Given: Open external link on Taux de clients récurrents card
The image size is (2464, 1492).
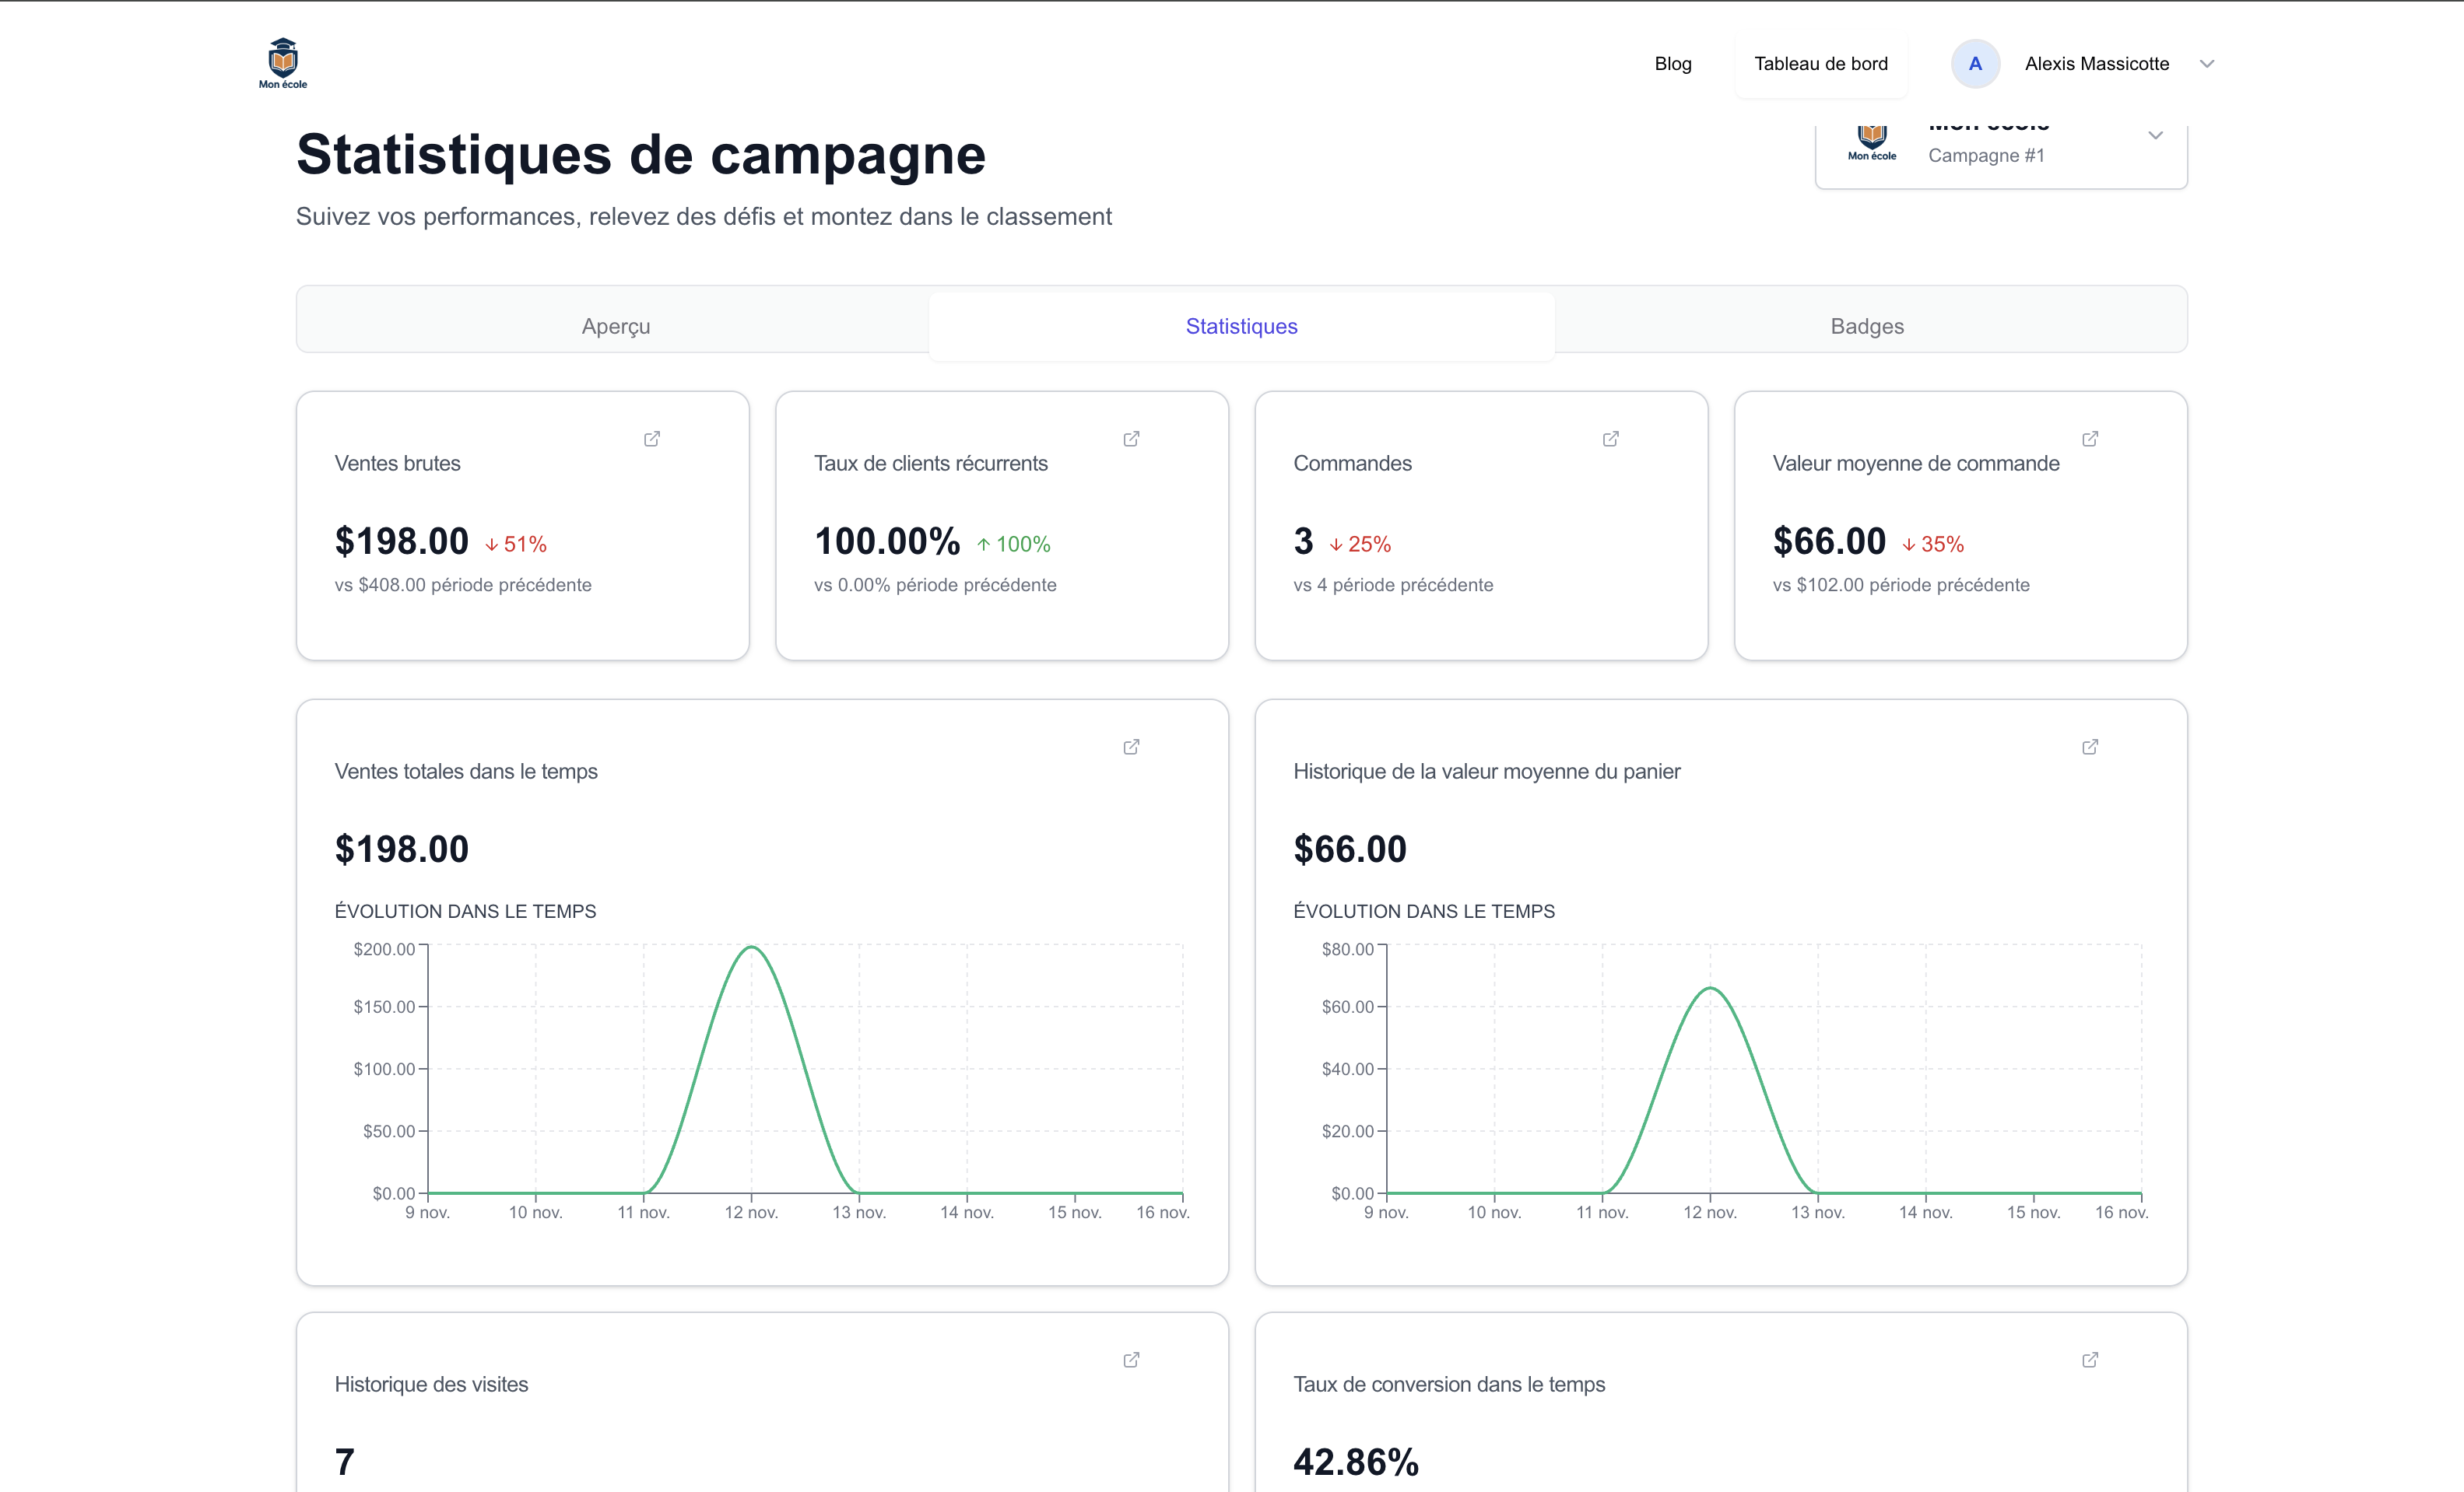Looking at the screenshot, I should point(1131,439).
